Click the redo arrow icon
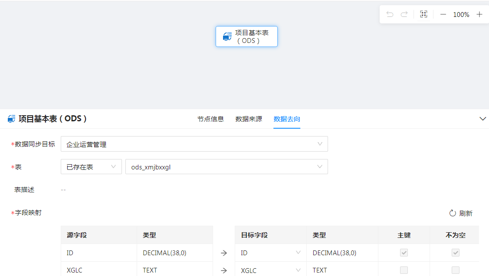The image size is (489, 276). click(404, 14)
